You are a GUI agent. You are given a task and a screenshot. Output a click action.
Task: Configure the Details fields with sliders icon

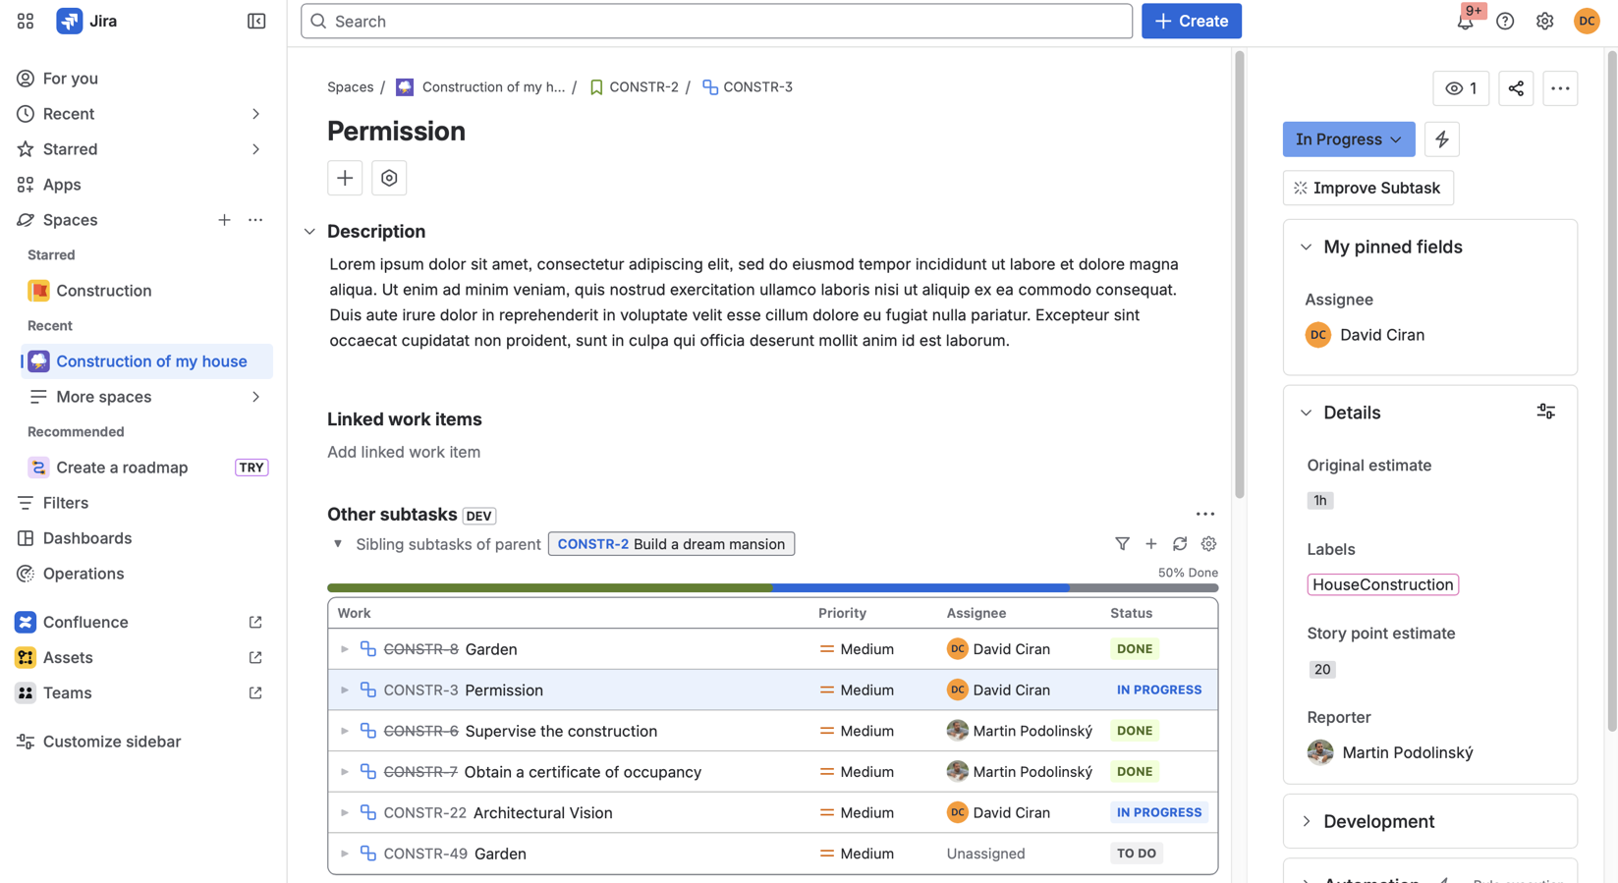click(1545, 413)
